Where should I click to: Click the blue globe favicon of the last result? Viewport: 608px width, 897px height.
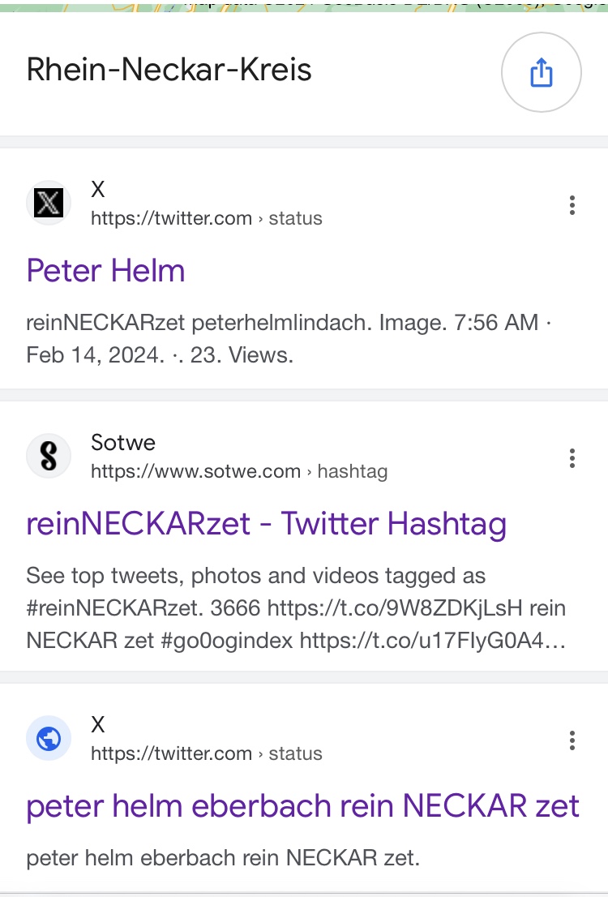pos(49,739)
